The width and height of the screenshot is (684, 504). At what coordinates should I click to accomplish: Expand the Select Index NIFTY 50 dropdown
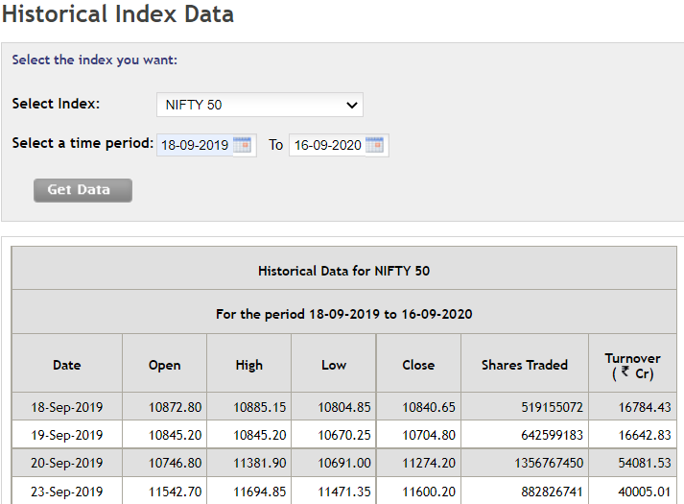[260, 105]
